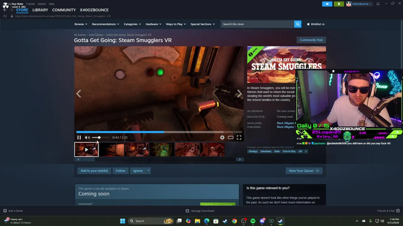Viewport: 403px width, 226px height.
Task: Open File Explorer from taskbar
Action: (197, 221)
